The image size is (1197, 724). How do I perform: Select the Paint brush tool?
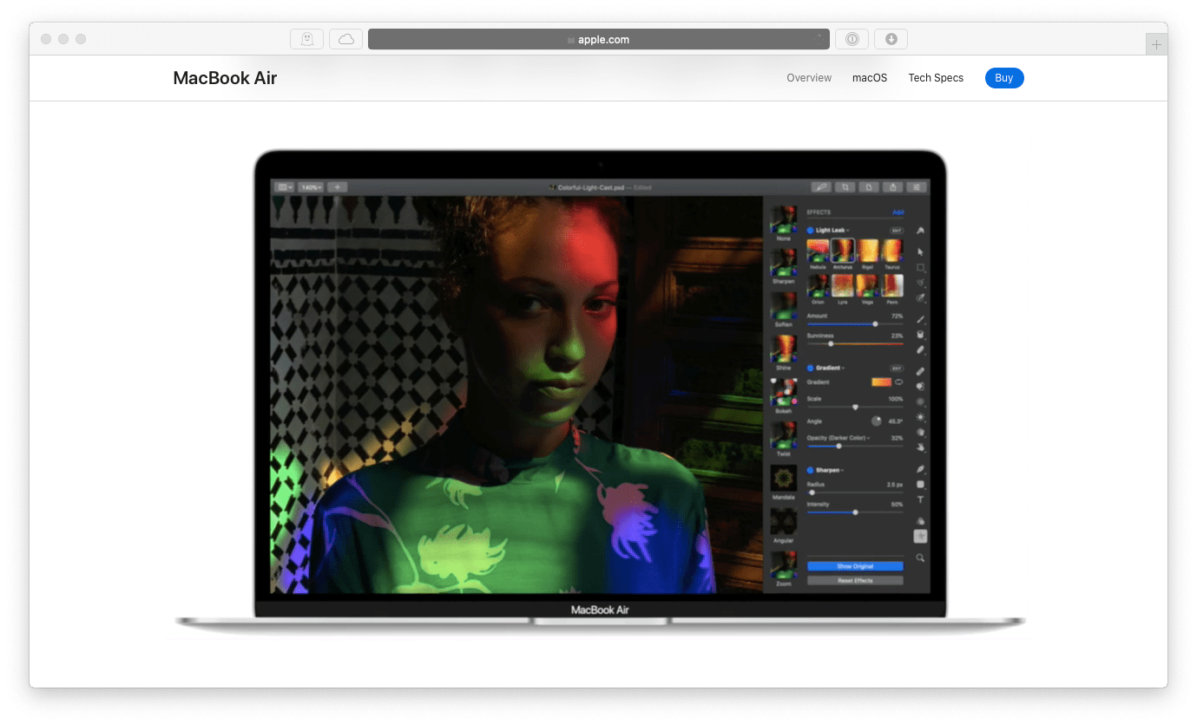coord(920,319)
